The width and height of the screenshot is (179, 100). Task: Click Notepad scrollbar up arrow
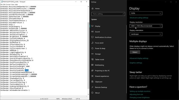point(88,7)
